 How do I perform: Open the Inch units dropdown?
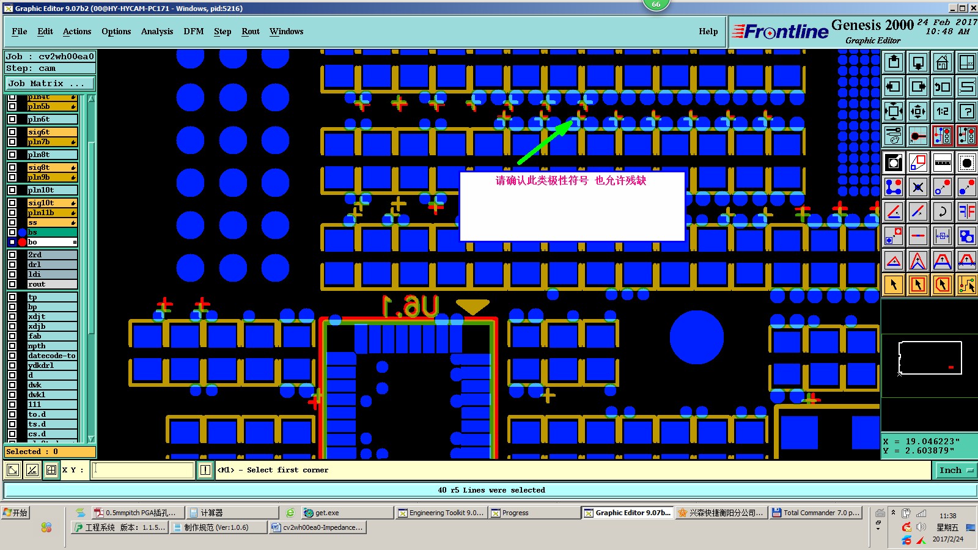point(955,470)
